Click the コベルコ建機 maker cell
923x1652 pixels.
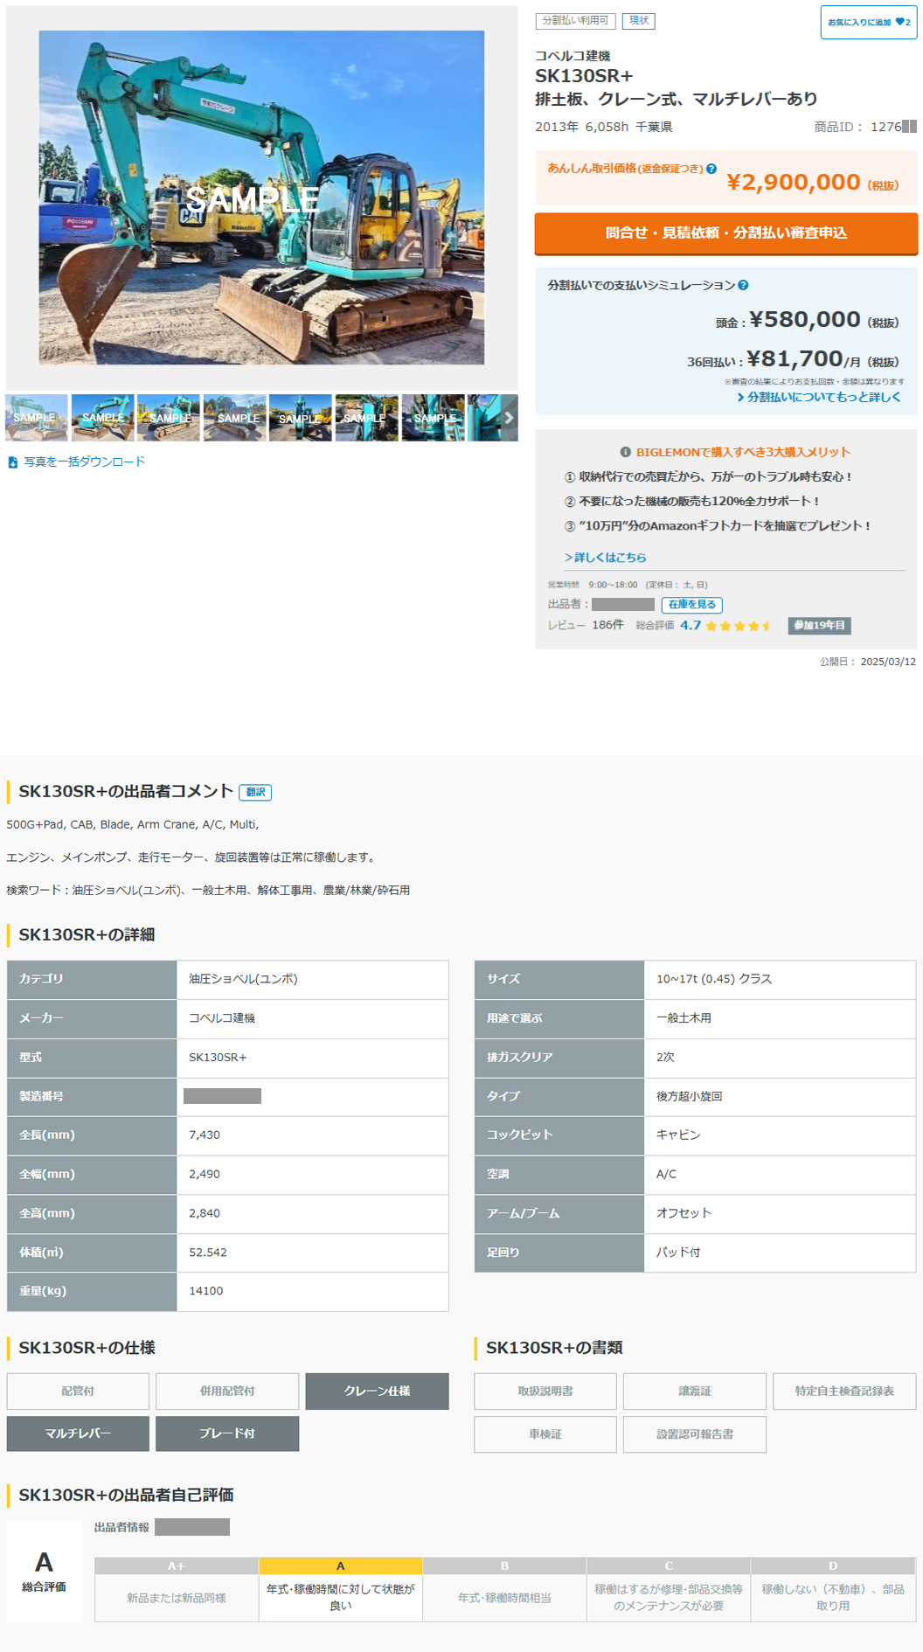point(312,1019)
